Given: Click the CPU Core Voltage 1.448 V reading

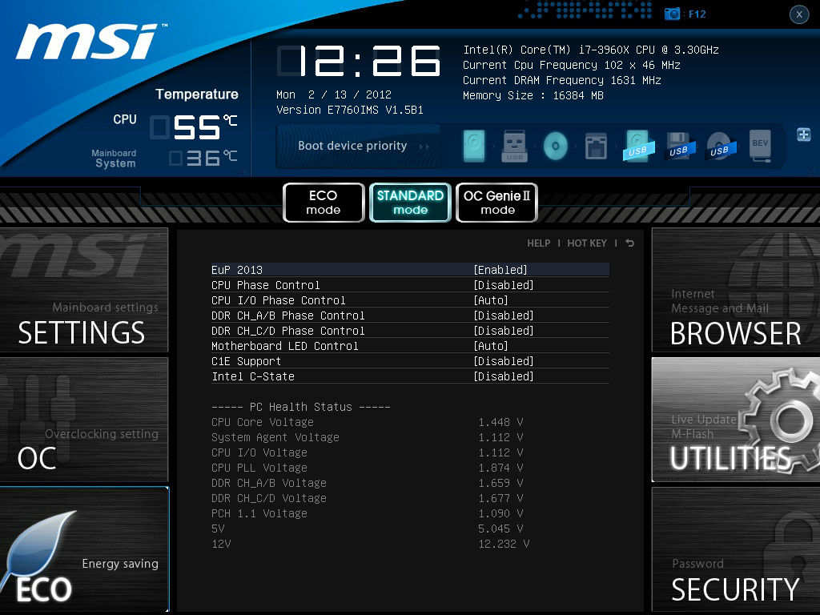Looking at the screenshot, I should [500, 422].
